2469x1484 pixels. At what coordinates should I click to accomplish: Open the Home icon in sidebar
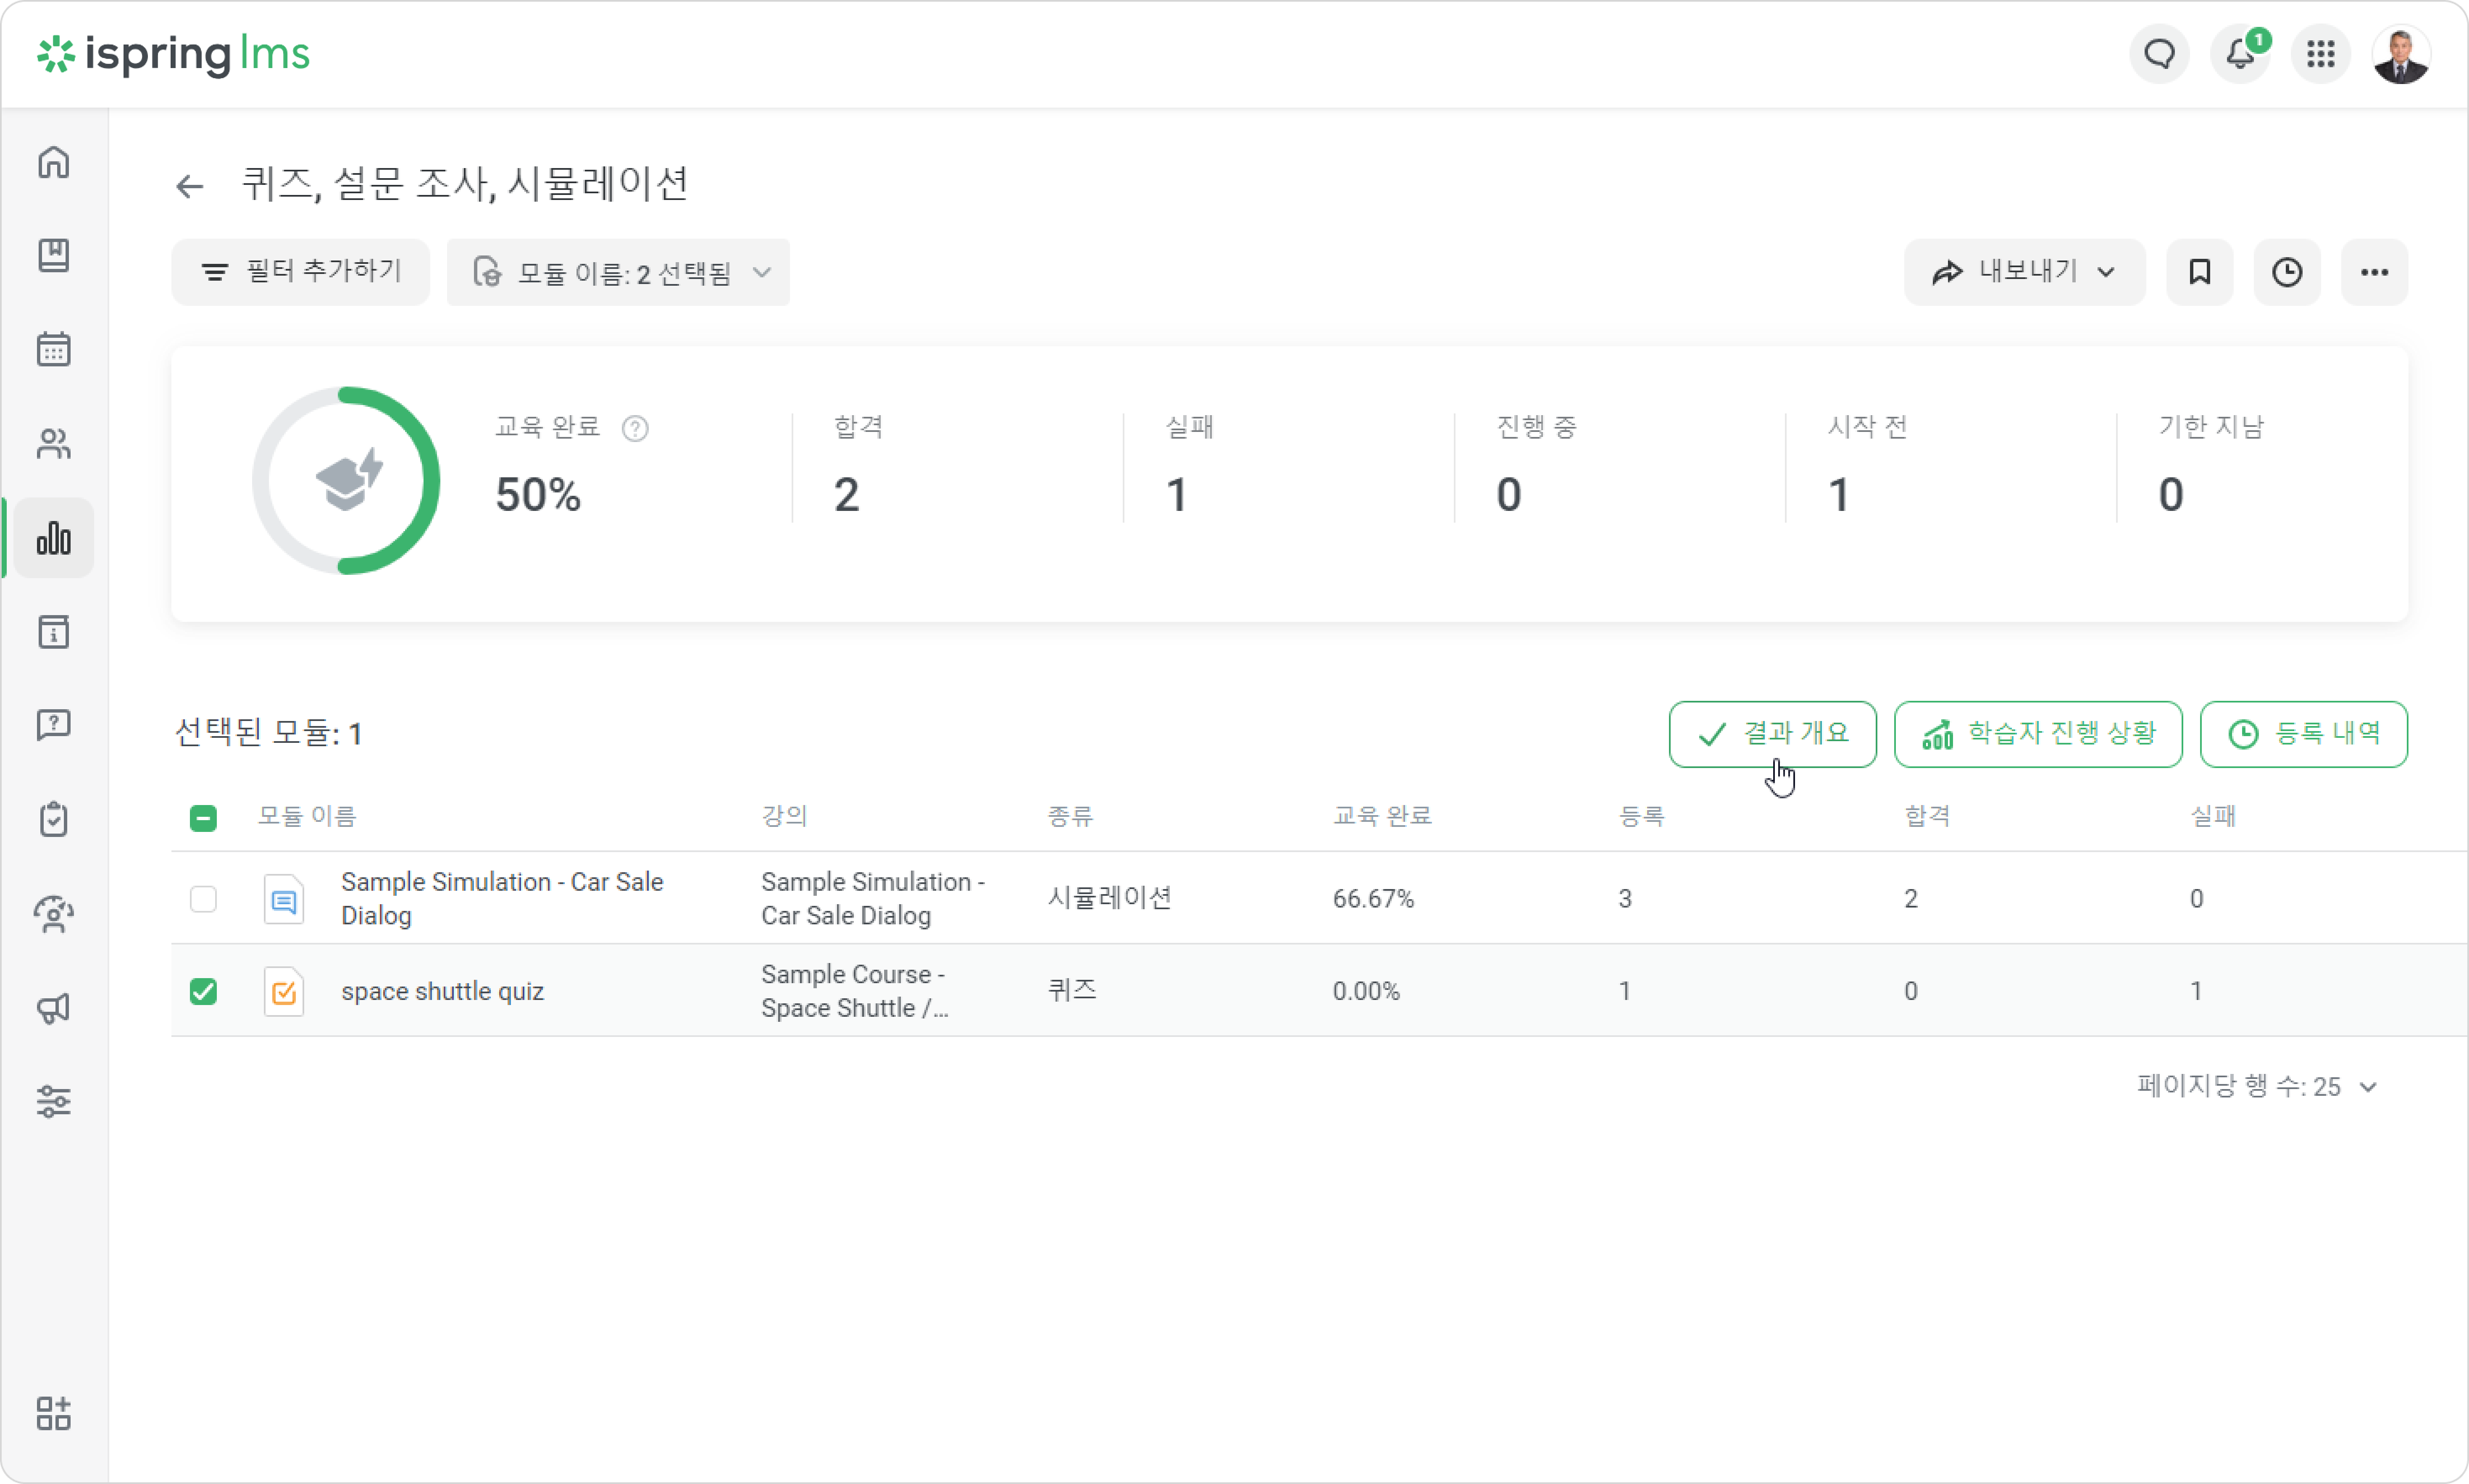pos(54,162)
